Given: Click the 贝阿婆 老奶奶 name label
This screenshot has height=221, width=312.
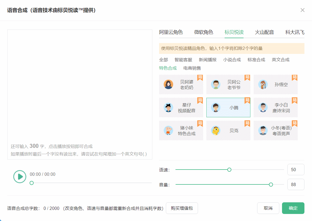Looking at the screenshot, I should tap(187, 84).
